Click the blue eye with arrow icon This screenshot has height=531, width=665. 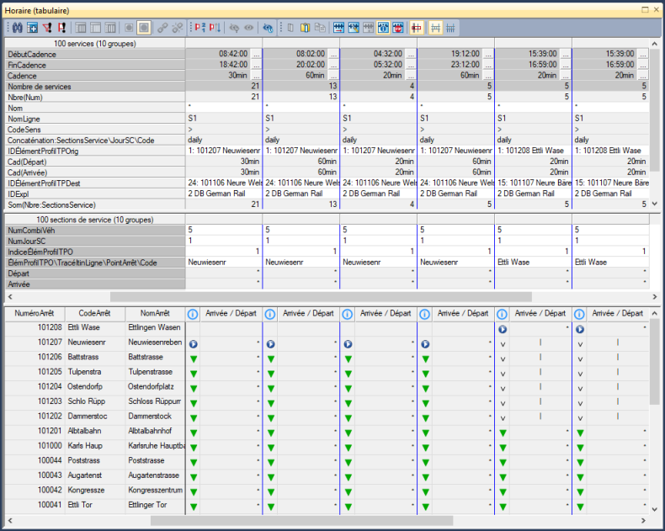[268, 28]
